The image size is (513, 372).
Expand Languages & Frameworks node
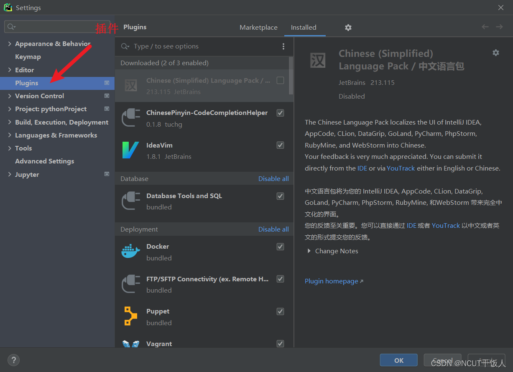(x=10, y=135)
